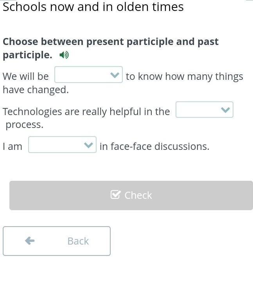Click the "have changed." text on the second line
This screenshot has height=288, width=253.
click(36, 90)
